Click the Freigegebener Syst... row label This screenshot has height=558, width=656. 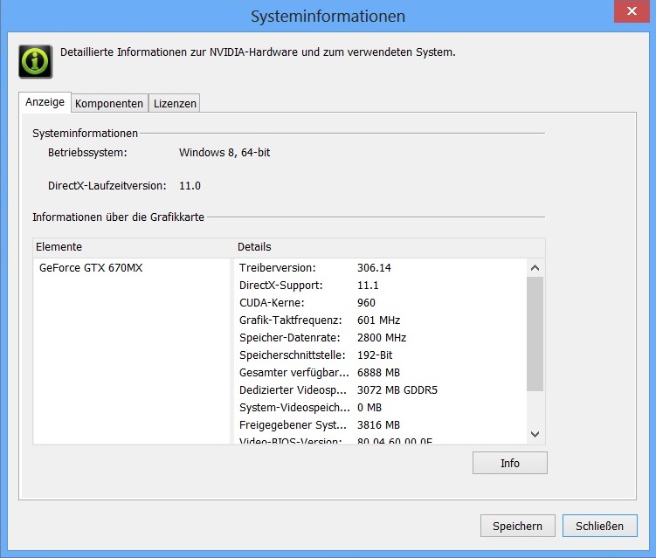[x=293, y=425]
